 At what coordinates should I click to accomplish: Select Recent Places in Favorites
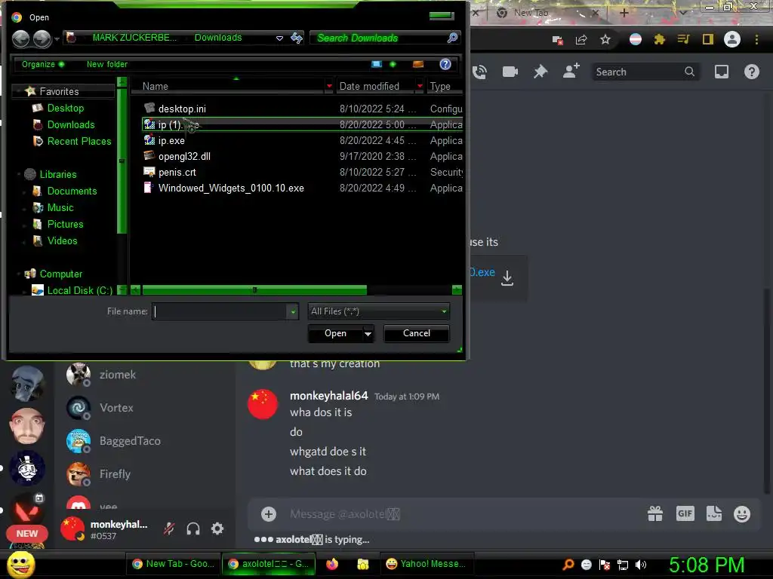pyautogui.click(x=79, y=141)
